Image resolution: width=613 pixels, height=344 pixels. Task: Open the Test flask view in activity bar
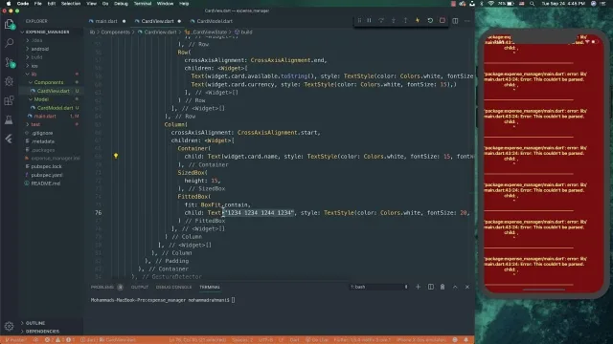coord(9,119)
